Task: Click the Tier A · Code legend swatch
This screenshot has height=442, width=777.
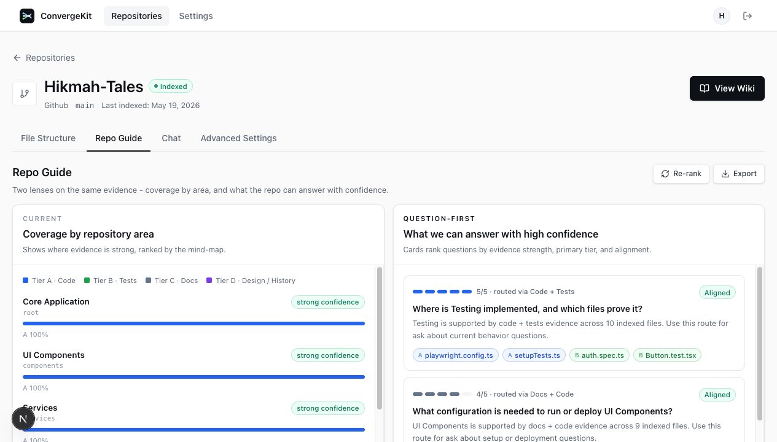Action: coord(26,281)
